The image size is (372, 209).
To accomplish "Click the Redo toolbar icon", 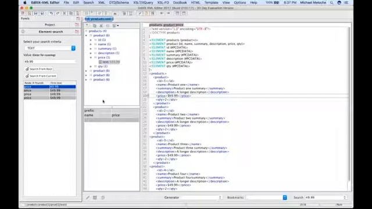I will [58, 13].
